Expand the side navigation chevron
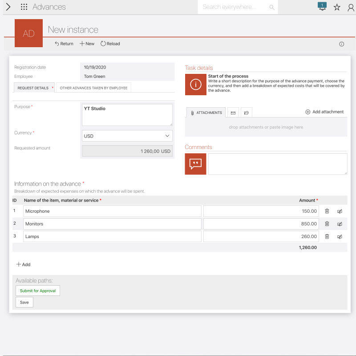The width and height of the screenshot is (356, 356). coord(8,7)
